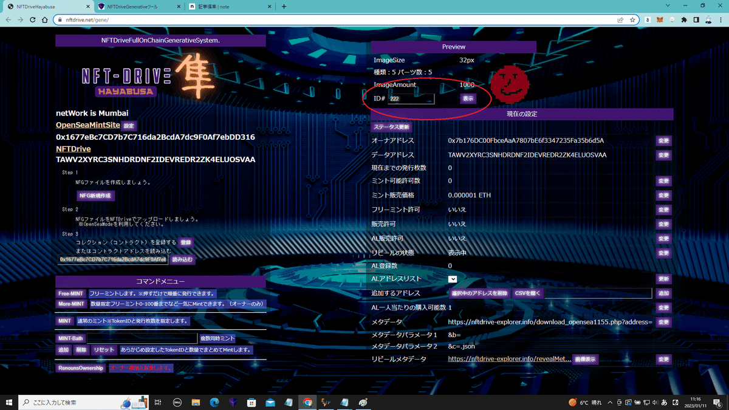Click the share page icon in address bar

coord(620,19)
